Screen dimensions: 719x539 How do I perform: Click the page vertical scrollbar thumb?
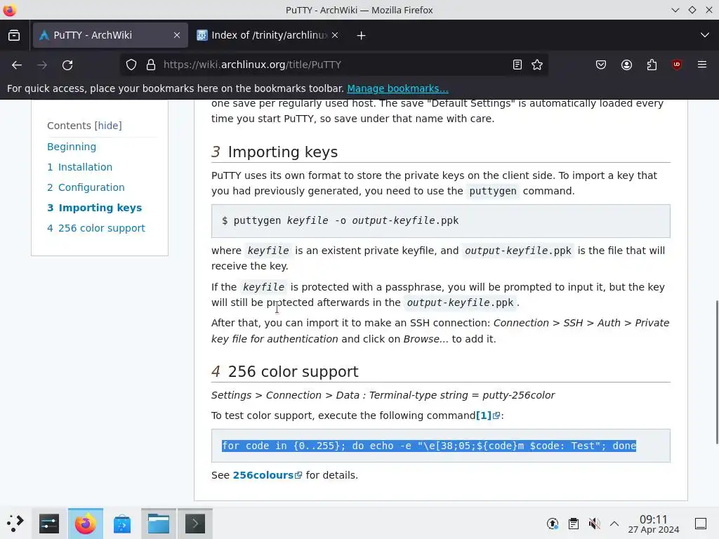(x=717, y=372)
